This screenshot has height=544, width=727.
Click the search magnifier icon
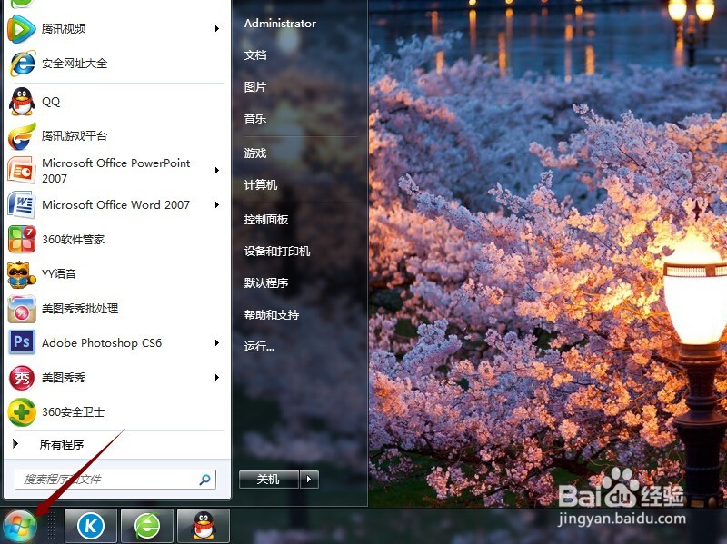pyautogui.click(x=205, y=480)
